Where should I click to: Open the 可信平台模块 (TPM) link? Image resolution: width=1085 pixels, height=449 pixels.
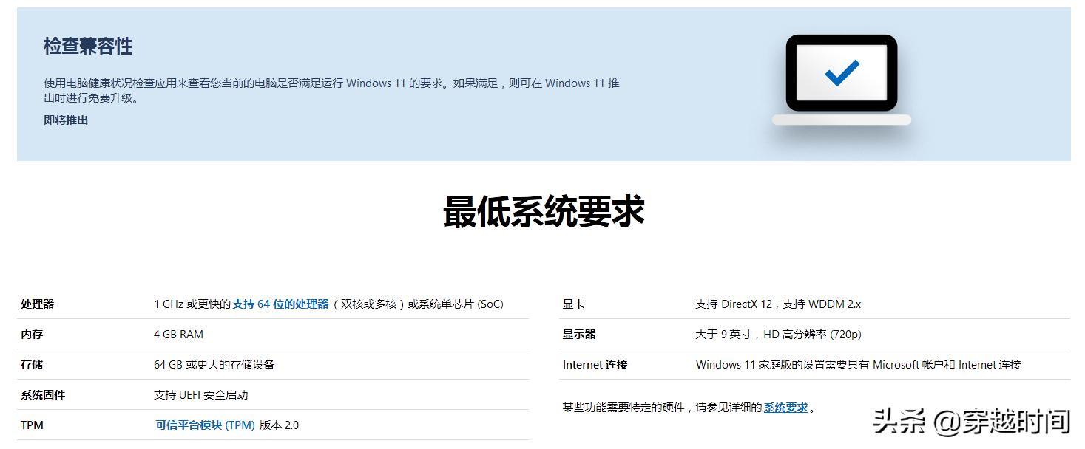click(204, 425)
